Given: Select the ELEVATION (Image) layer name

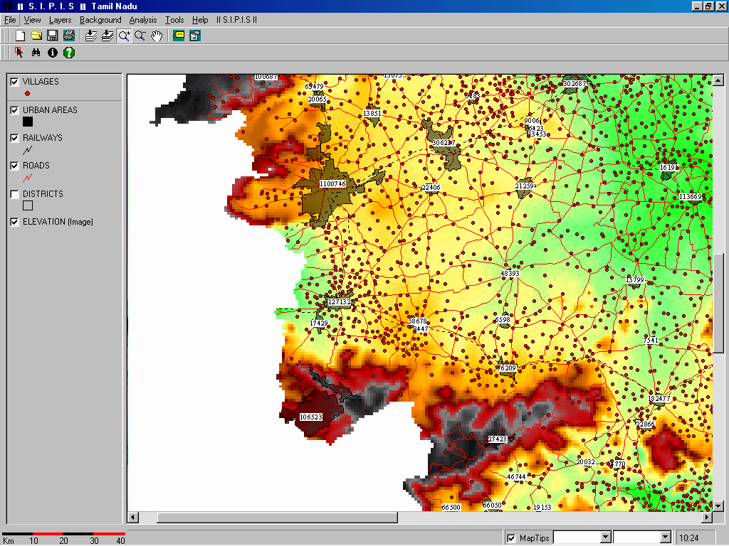Looking at the screenshot, I should 58,222.
